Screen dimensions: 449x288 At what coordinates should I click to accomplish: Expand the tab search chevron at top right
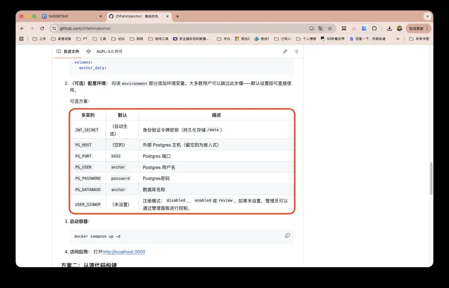click(x=427, y=16)
